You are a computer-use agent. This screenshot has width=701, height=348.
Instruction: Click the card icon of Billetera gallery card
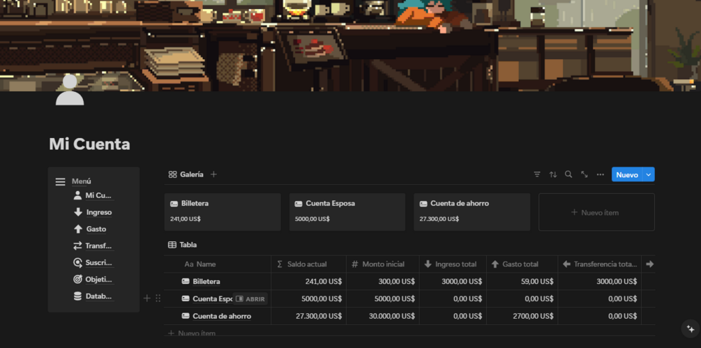point(174,204)
